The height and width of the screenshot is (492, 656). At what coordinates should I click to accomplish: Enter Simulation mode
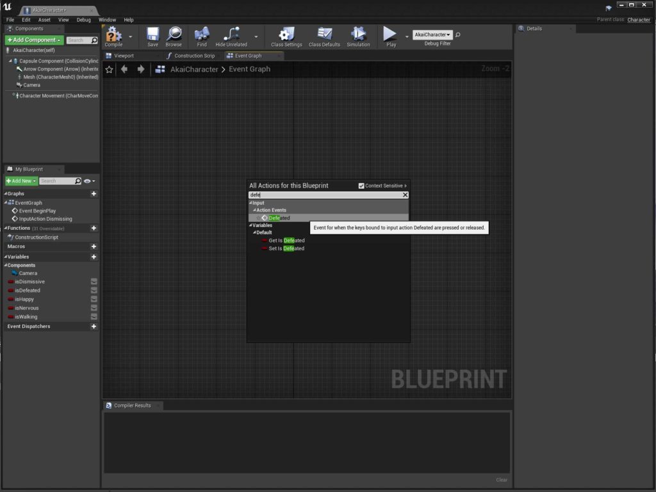coord(358,36)
